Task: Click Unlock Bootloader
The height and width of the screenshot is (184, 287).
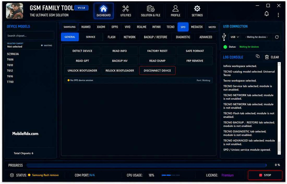Action: pos(82,71)
